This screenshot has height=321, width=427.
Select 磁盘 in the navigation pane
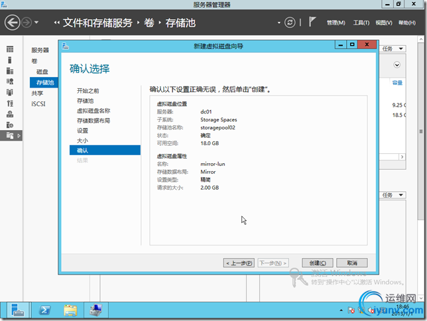tap(42, 72)
